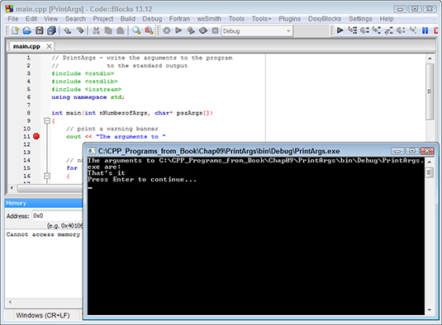The height and width of the screenshot is (325, 442).
Task: Click the Memory Address input field
Action: coord(57,216)
